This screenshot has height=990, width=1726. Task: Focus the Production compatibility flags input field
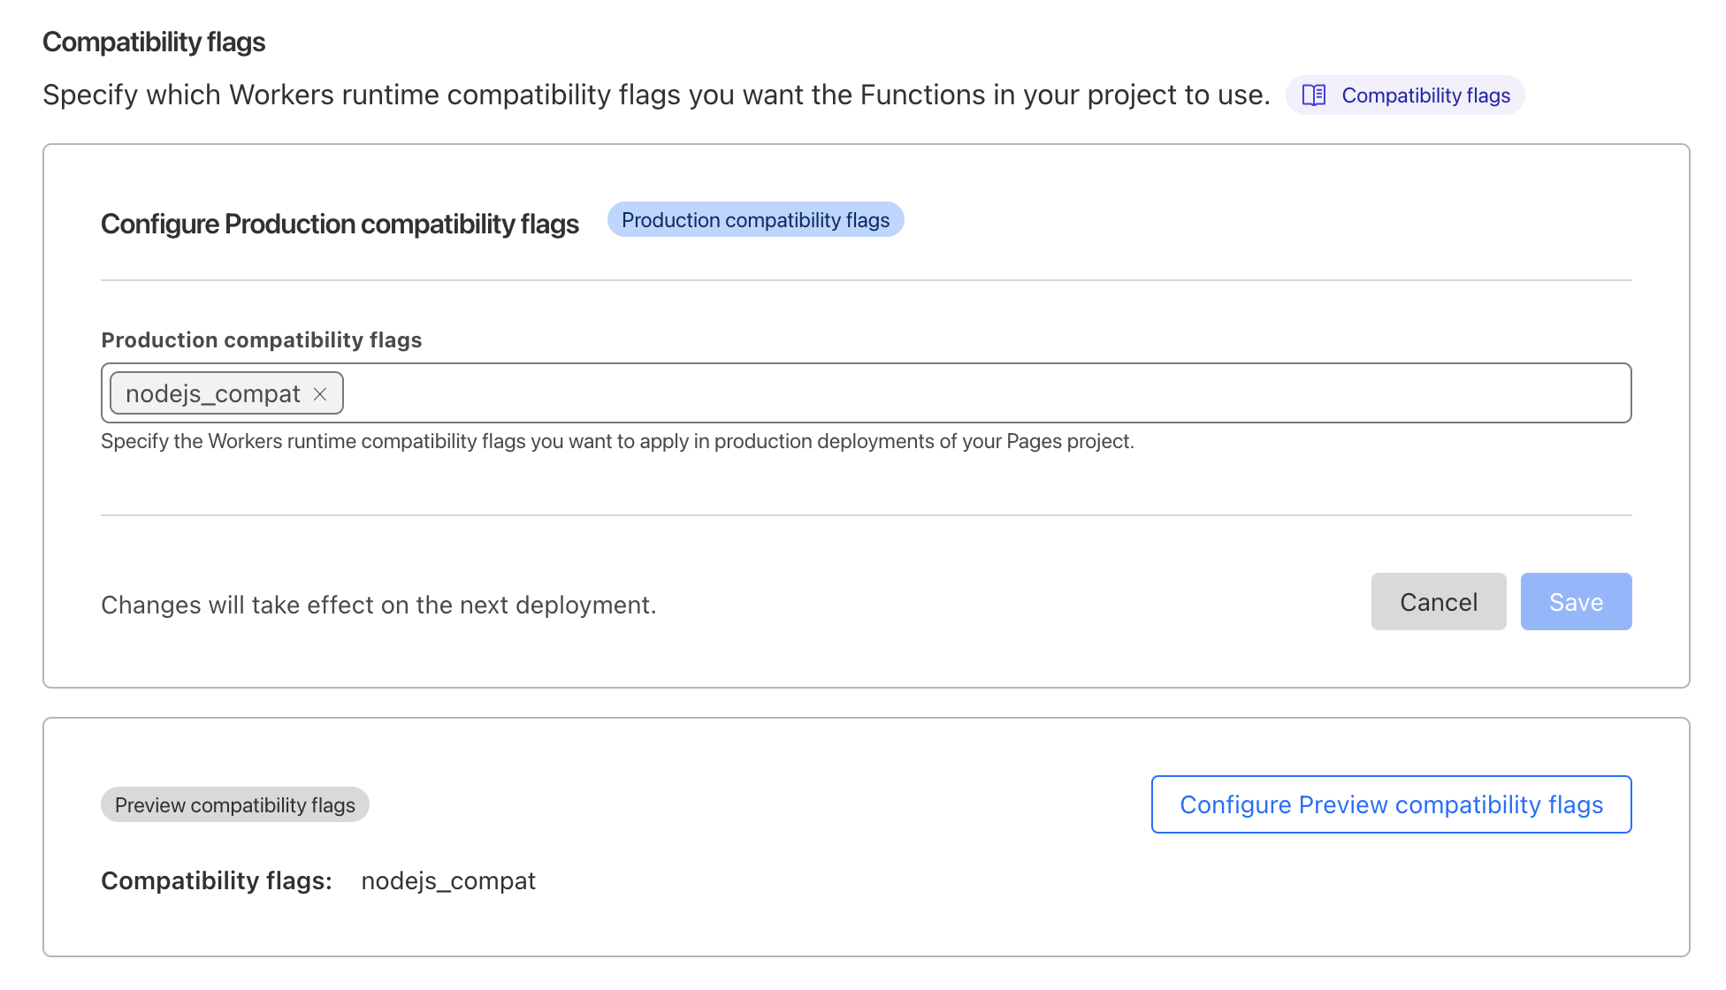(x=796, y=393)
